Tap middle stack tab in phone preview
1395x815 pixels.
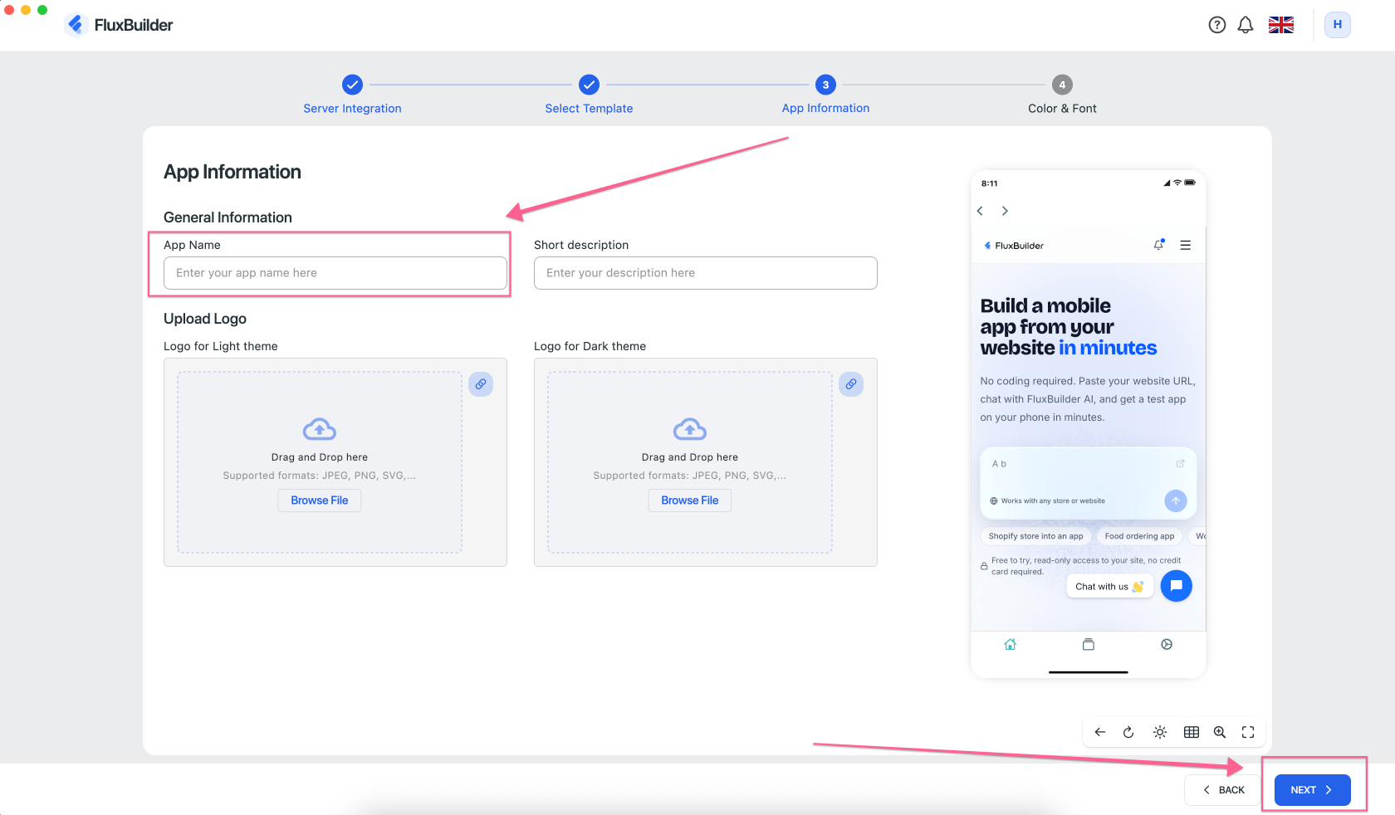point(1089,644)
